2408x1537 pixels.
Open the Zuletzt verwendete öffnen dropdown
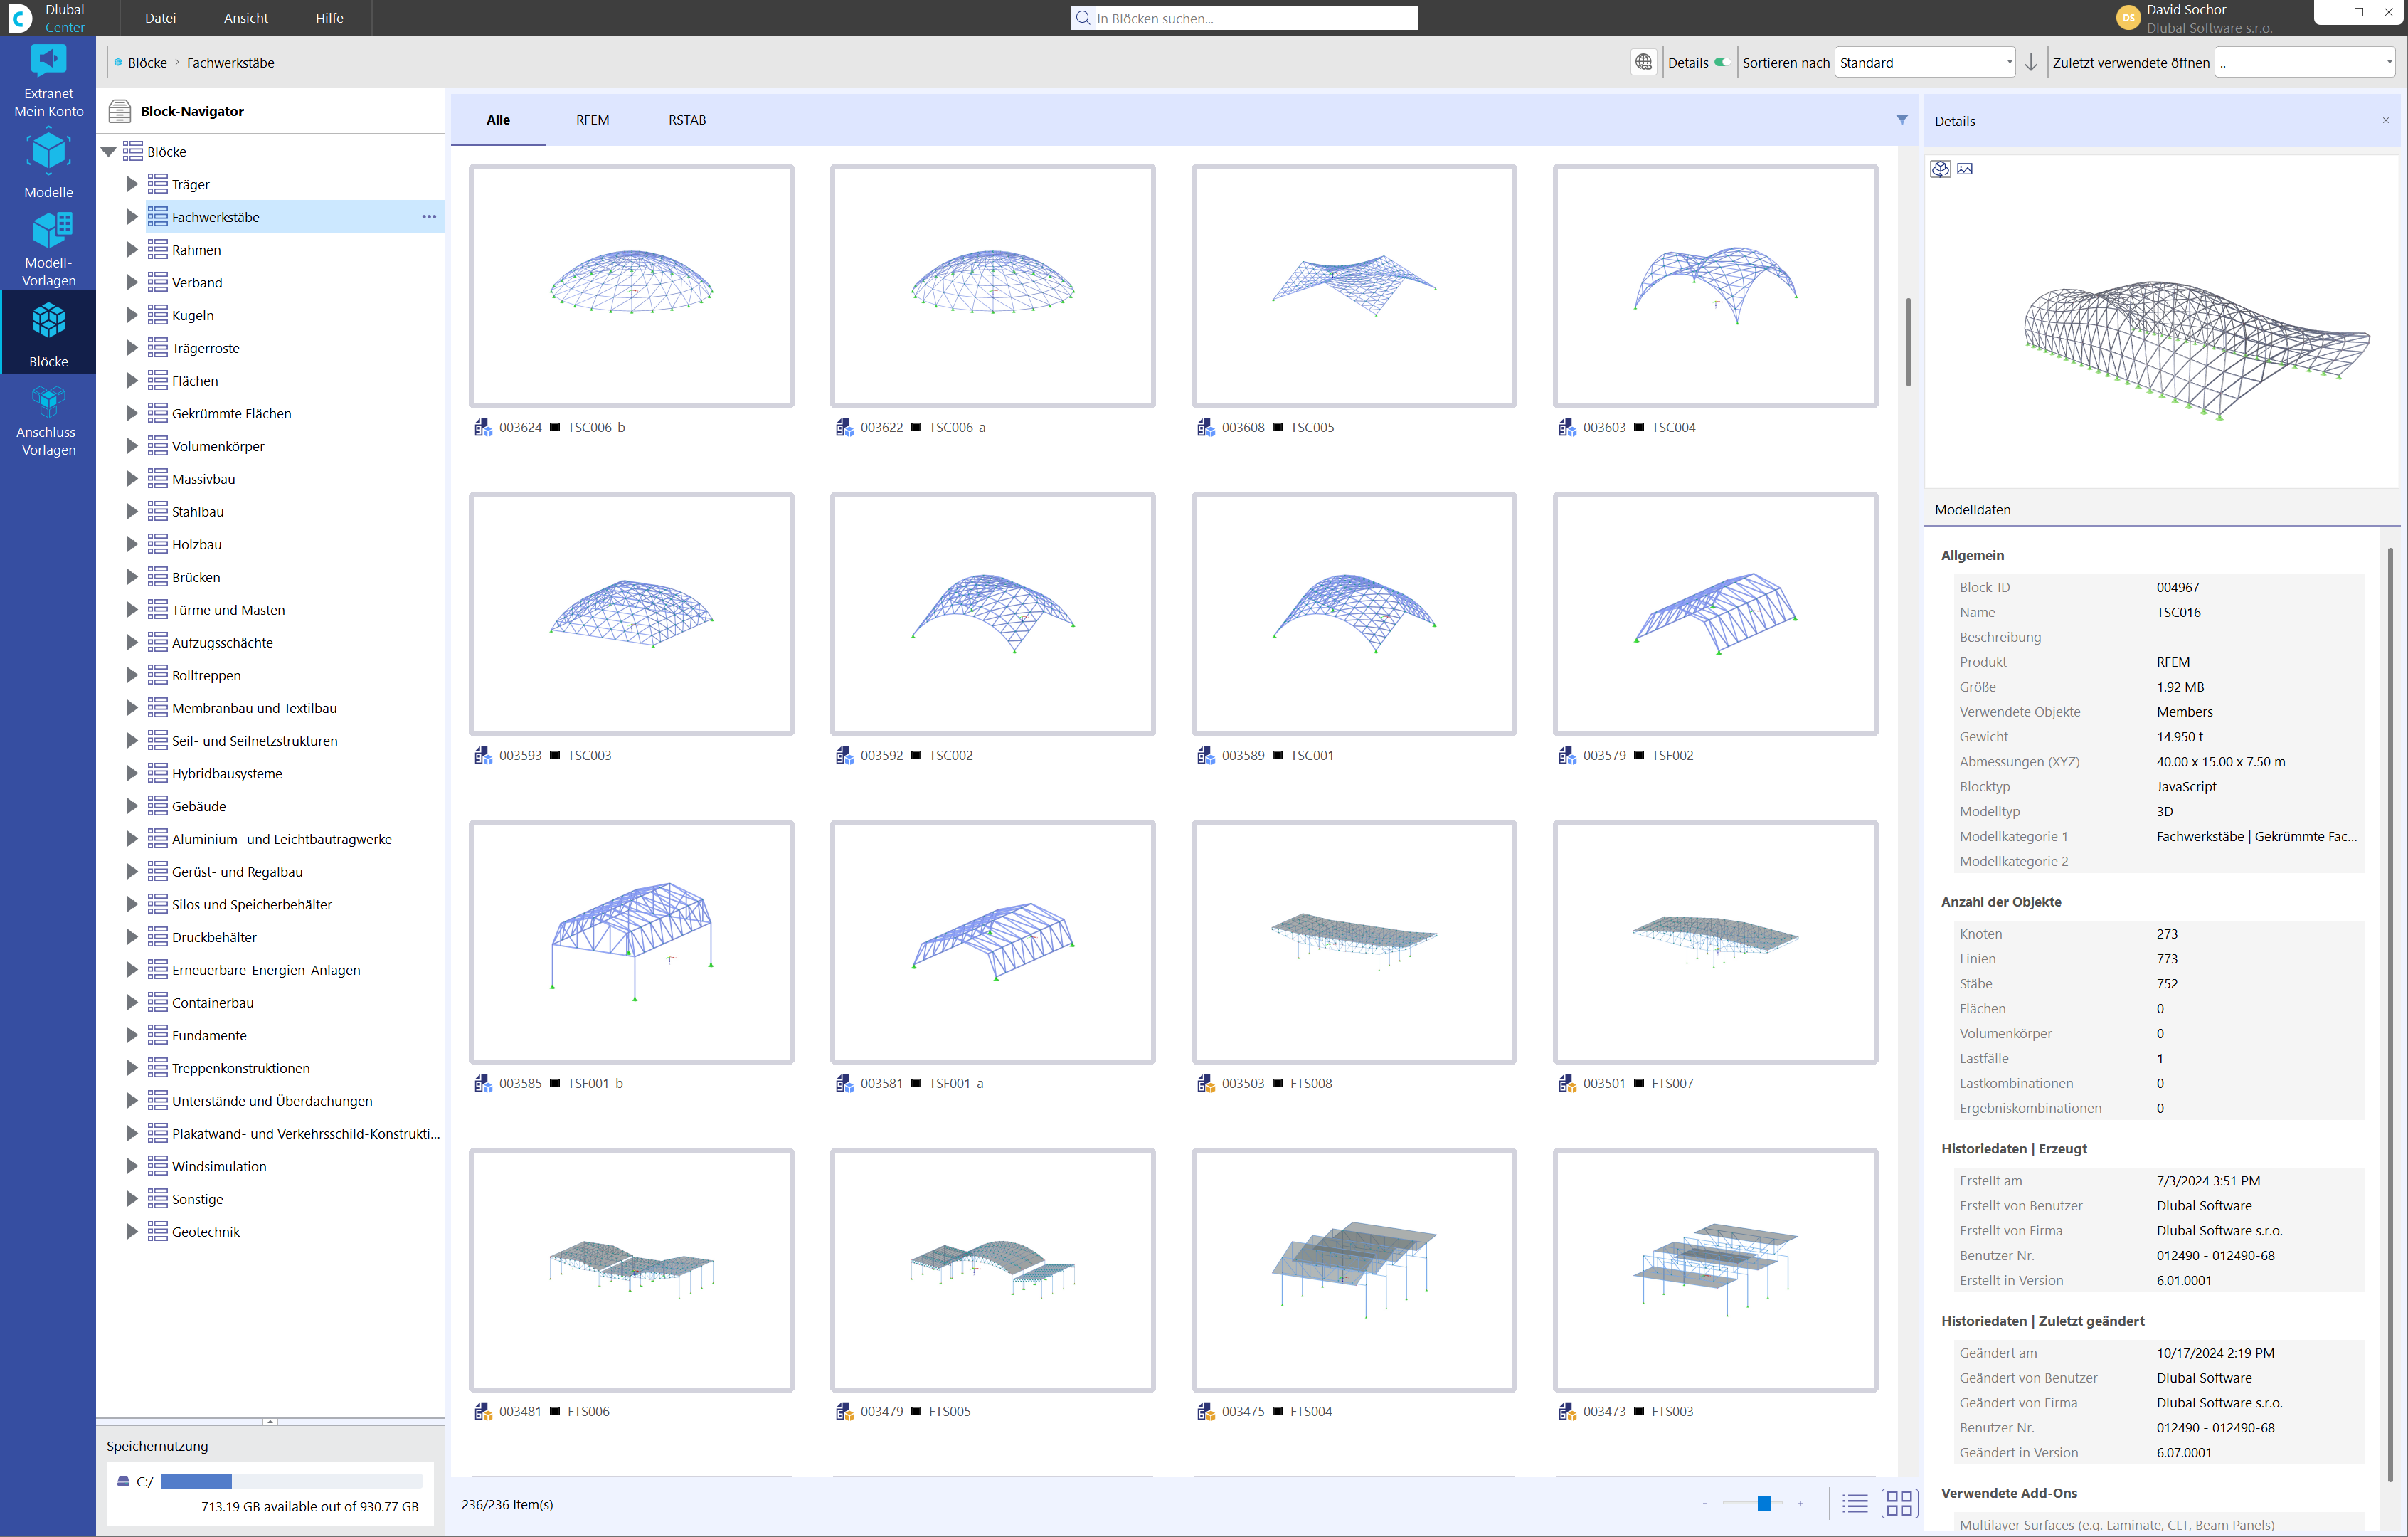(x=2304, y=61)
